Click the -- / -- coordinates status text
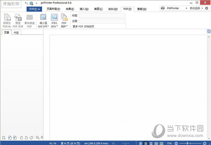 pos(126,143)
